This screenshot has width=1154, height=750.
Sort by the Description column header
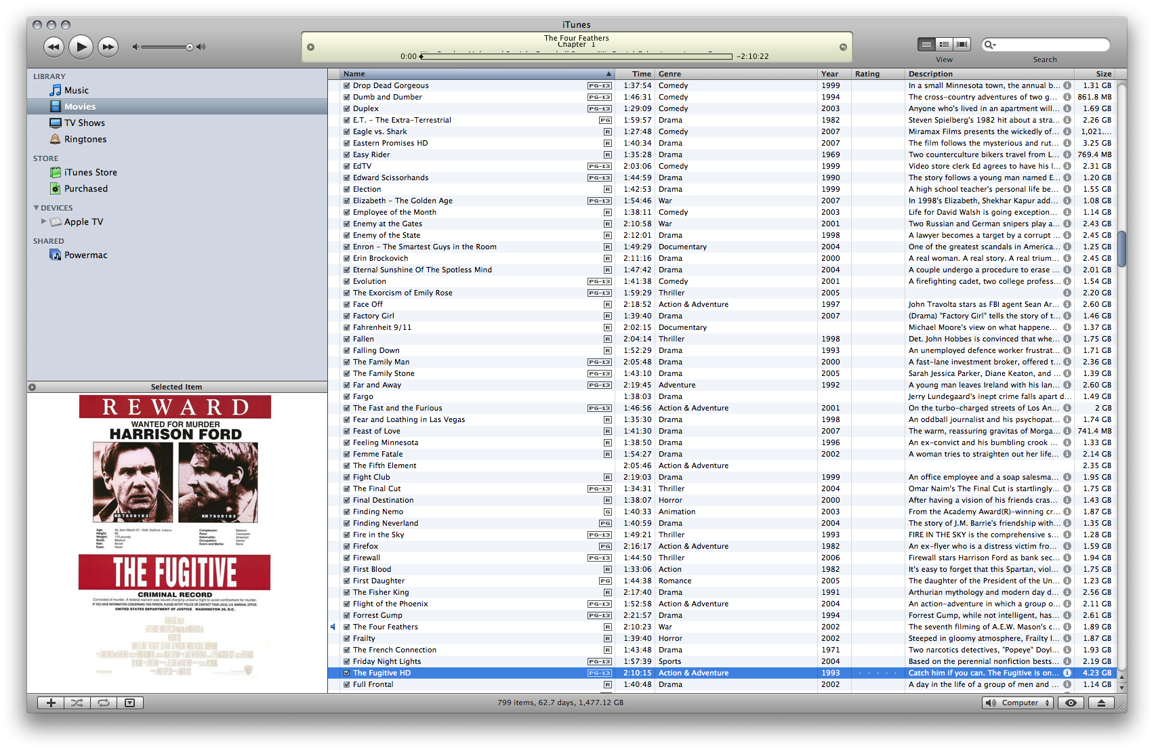(989, 74)
